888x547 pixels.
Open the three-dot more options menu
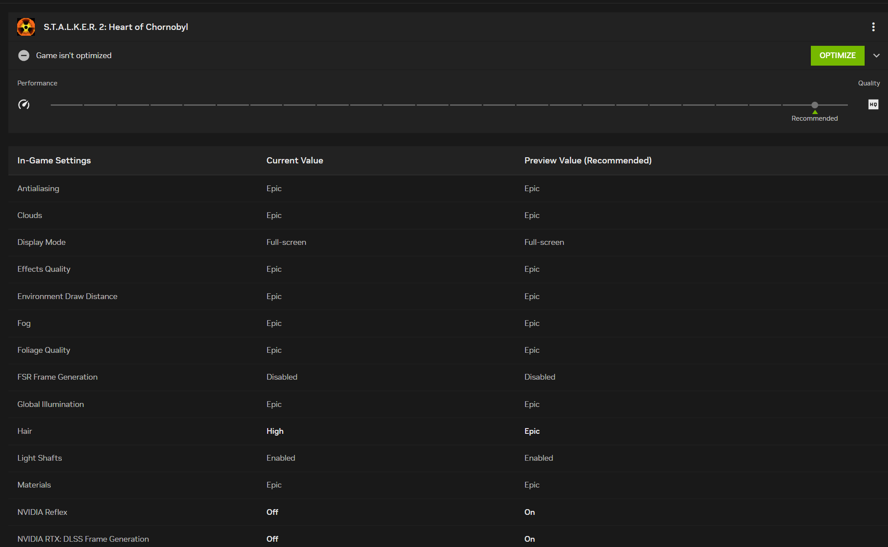[x=873, y=27]
